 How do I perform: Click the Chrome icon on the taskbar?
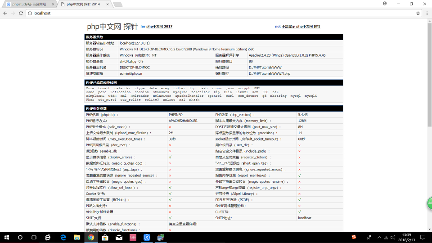[x=91, y=237]
